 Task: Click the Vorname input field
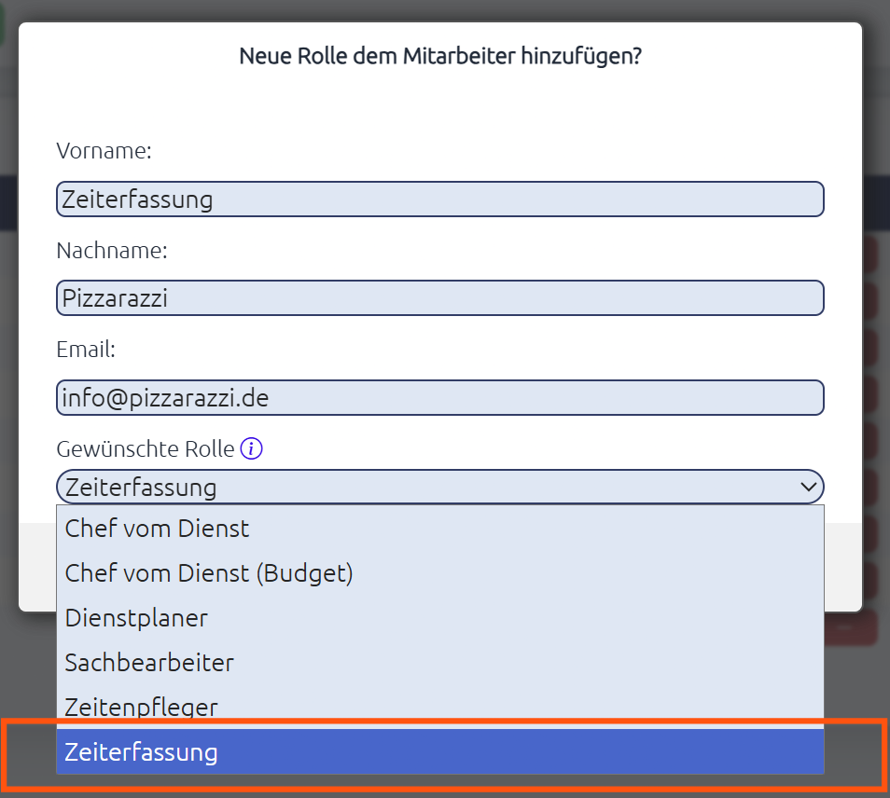click(440, 199)
